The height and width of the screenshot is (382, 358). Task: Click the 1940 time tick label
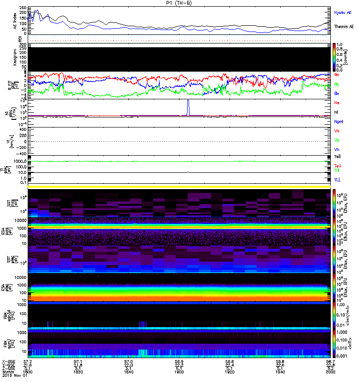tap(280, 372)
